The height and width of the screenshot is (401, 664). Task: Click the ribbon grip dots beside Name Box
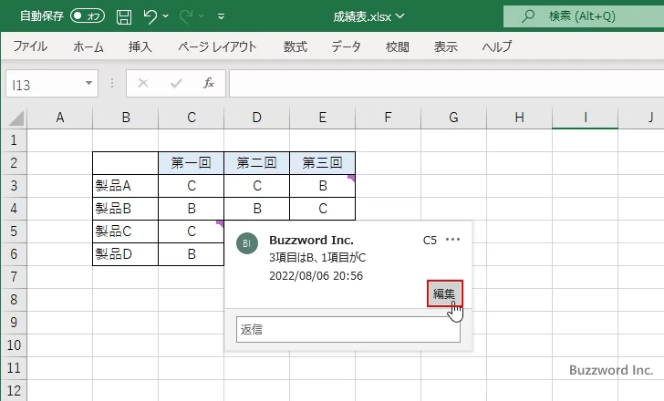[112, 83]
